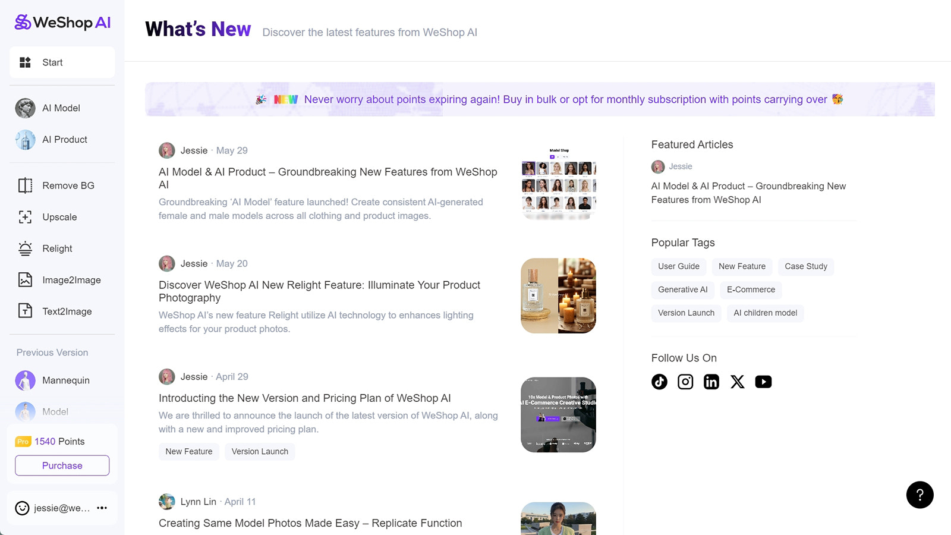Click Jessie's avatar in Featured Articles

pos(658,166)
